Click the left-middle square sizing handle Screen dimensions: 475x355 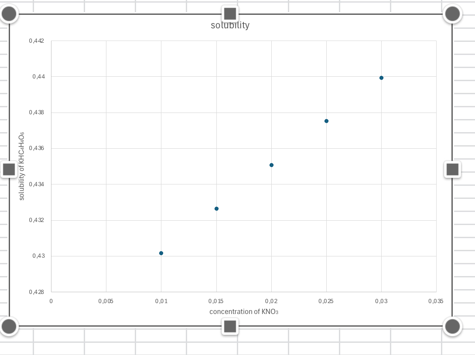coord(9,169)
